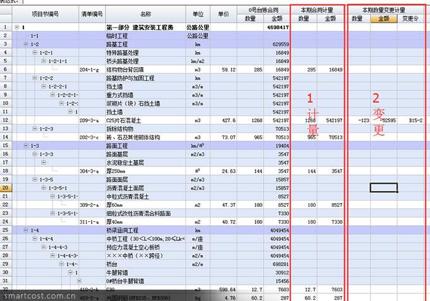Select the 202-3-c list code cell

click(92, 137)
